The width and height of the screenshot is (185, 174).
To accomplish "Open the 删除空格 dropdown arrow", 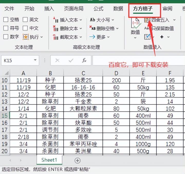I will point(117,28).
